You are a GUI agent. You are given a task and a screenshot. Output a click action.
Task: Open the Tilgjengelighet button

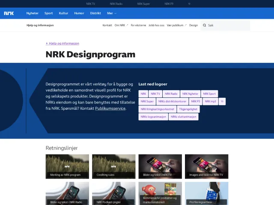(188, 109)
